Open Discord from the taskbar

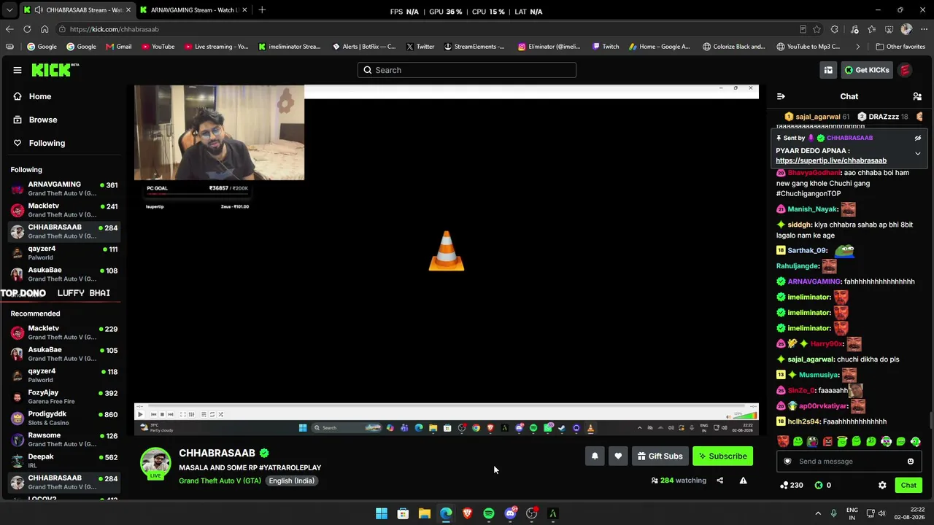pos(510,513)
